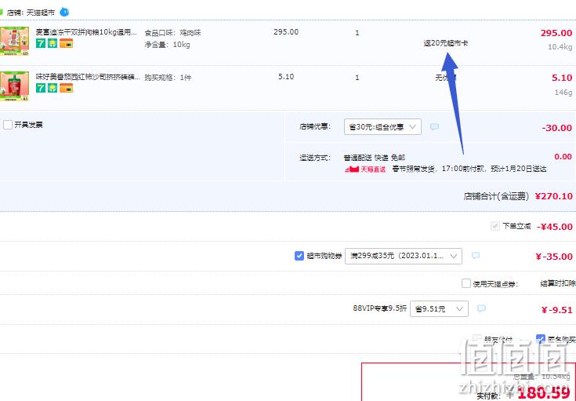576x401 pixels.
Task: Tick the 开具发票 invoice checkbox
Action: click(x=8, y=125)
